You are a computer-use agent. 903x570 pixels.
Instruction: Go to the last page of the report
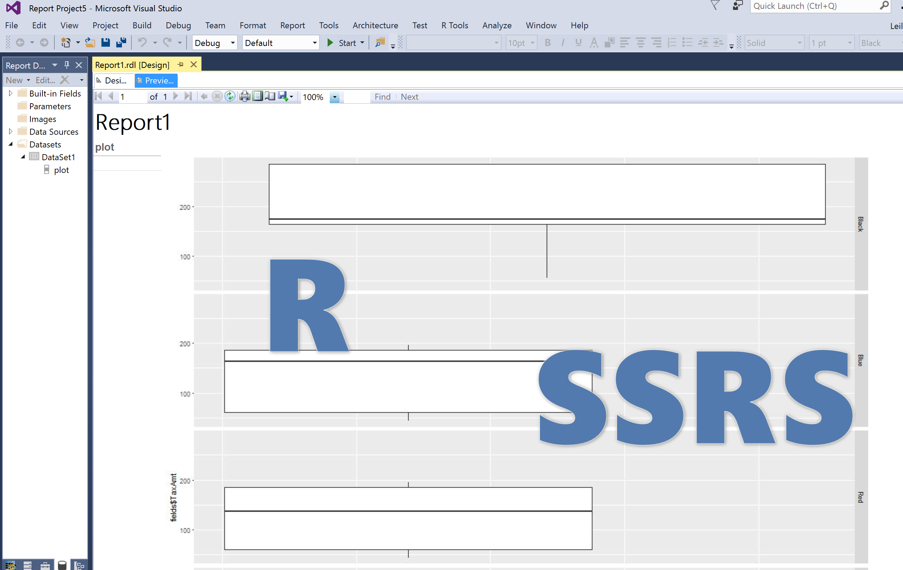188,97
